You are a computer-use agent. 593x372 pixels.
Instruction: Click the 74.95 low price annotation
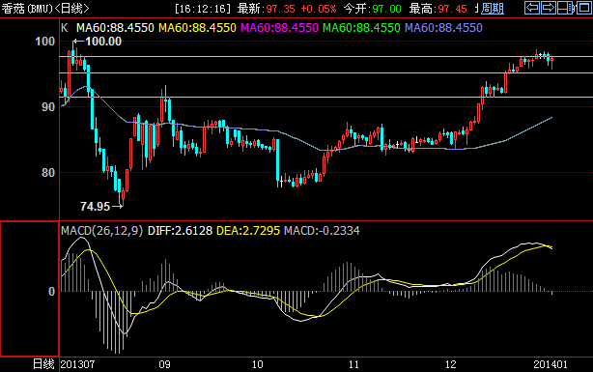(x=95, y=206)
